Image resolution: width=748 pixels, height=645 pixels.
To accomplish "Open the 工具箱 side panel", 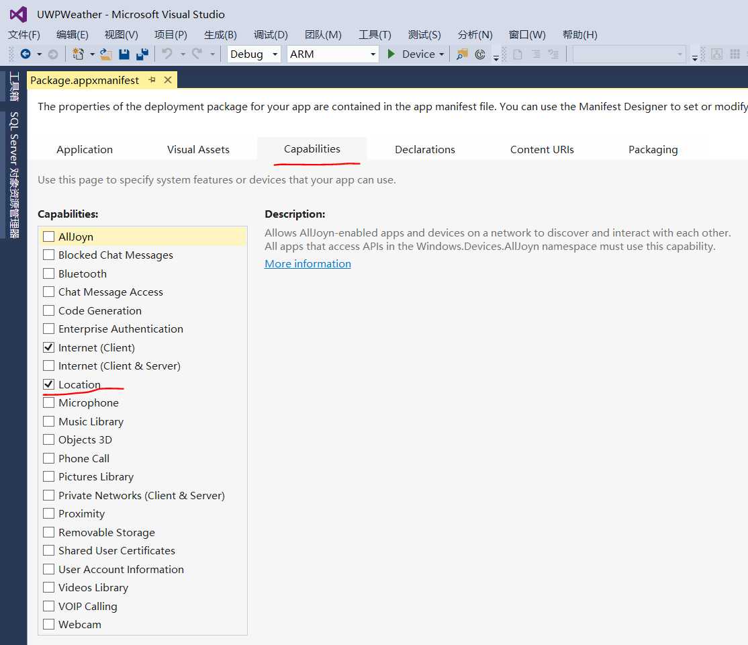I will click(14, 87).
